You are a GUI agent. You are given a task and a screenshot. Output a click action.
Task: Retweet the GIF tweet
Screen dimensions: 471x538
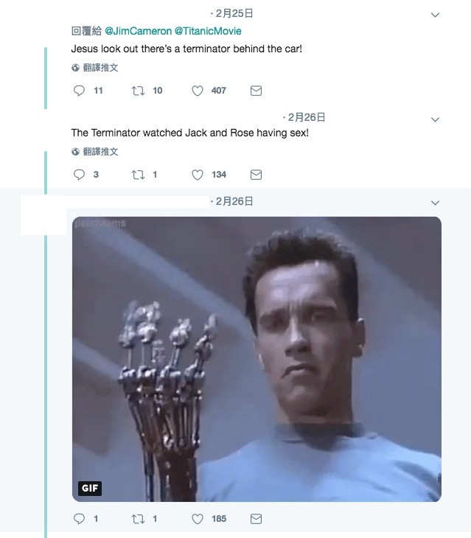(x=138, y=519)
